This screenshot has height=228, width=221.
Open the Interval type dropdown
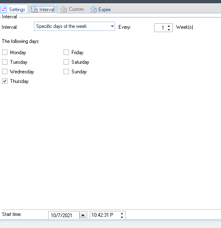click(x=74, y=26)
